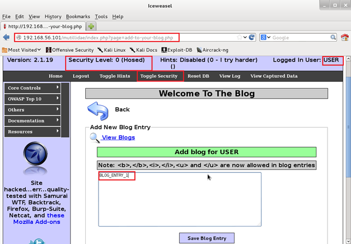Expand the Core Controls menu
Viewport: 351px width, 244px height.
[33, 88]
